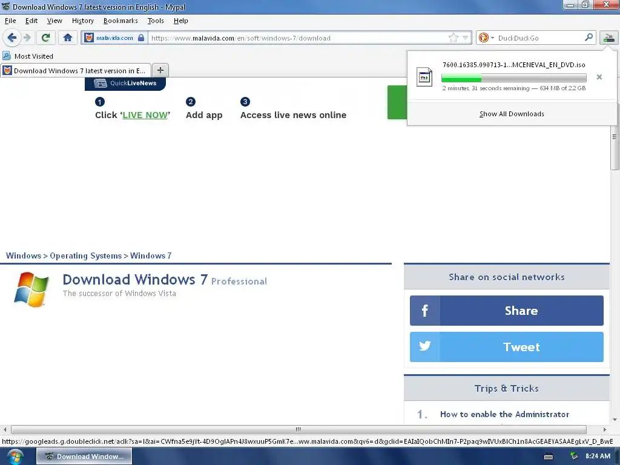Click the Windows 7 logo image
Image resolution: width=620 pixels, height=465 pixels.
[31, 289]
